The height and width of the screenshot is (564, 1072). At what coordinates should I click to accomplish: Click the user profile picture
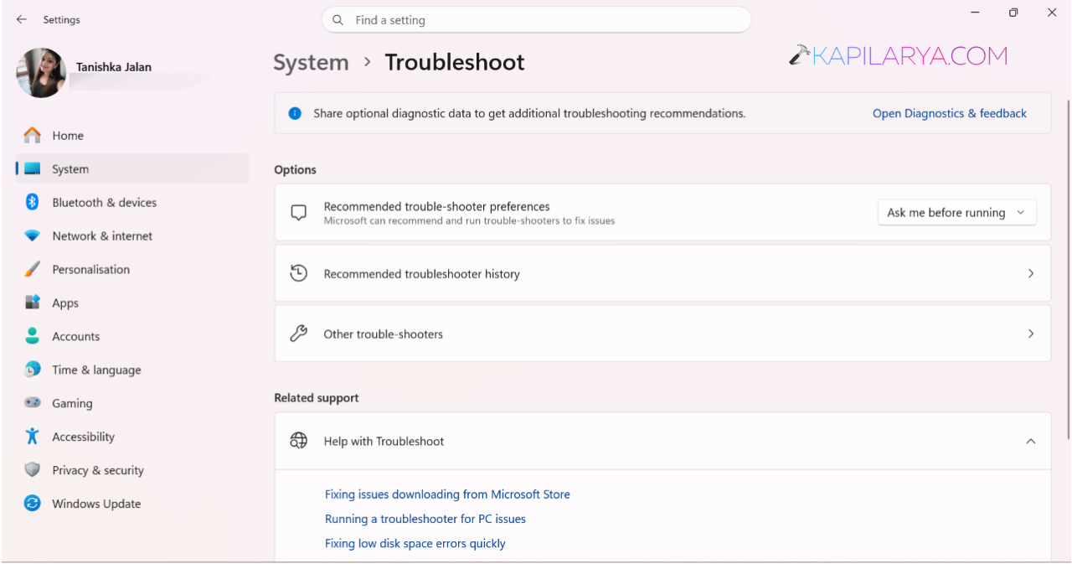[41, 73]
